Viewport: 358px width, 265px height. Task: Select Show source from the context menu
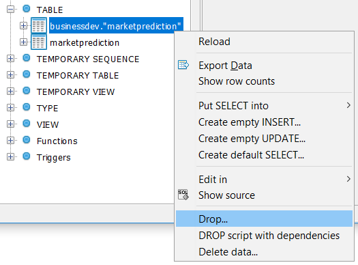click(264, 195)
